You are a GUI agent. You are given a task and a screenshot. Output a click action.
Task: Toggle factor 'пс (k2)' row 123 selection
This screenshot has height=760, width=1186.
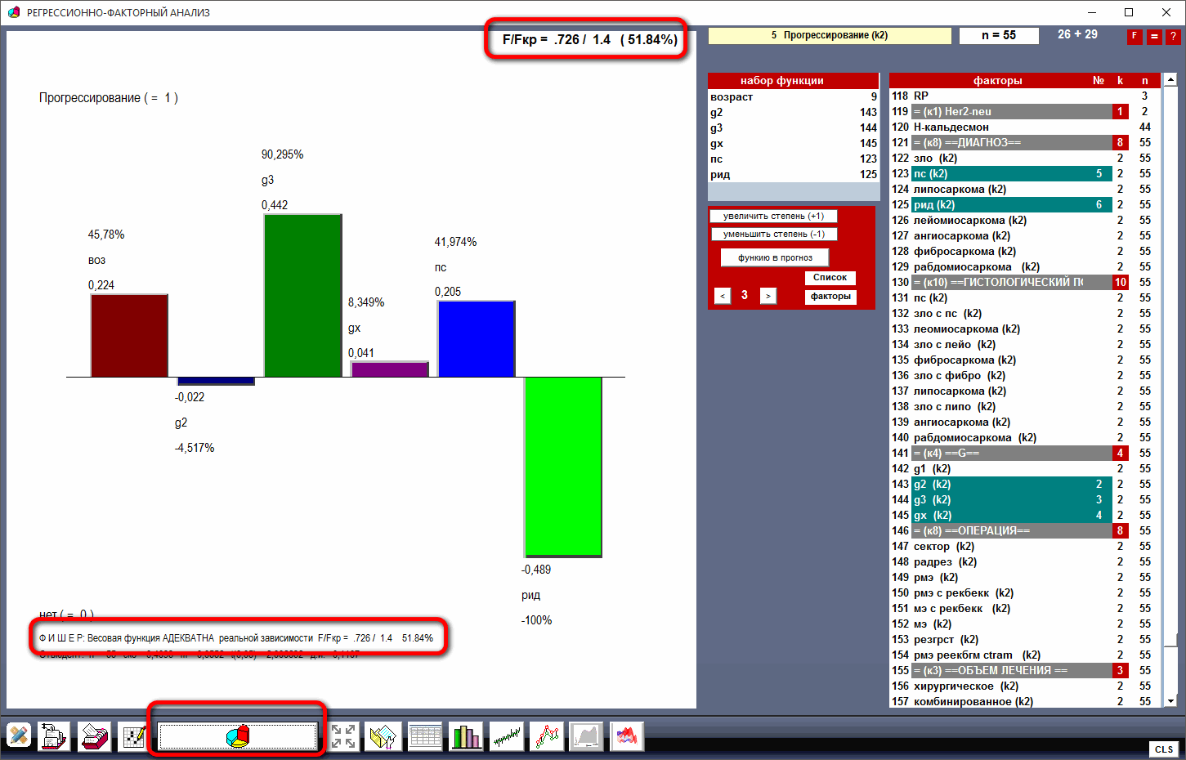click(x=1011, y=173)
